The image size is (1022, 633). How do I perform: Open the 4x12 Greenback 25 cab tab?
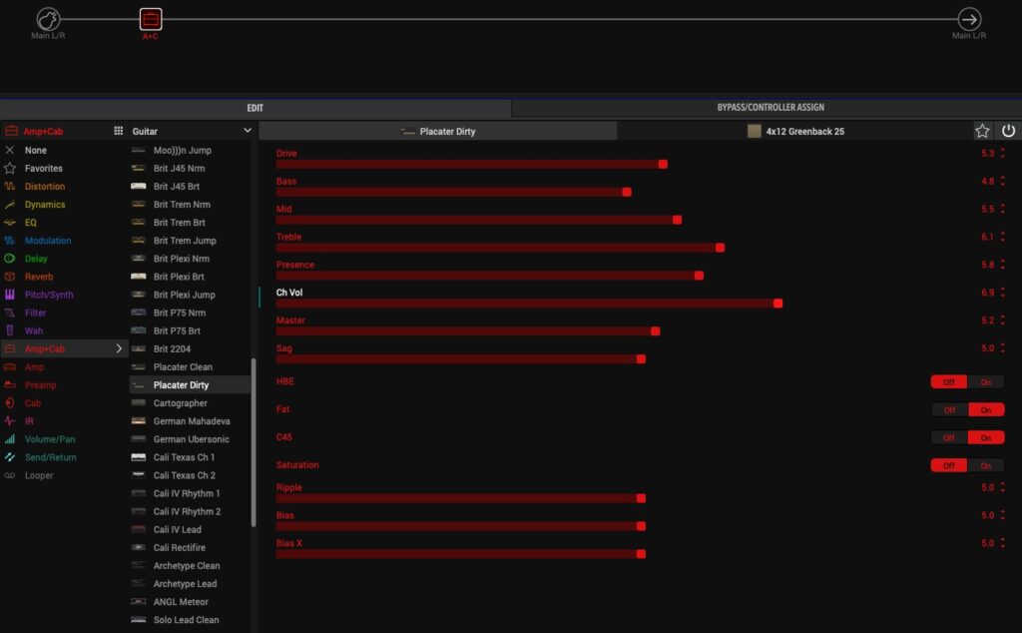pyautogui.click(x=795, y=131)
